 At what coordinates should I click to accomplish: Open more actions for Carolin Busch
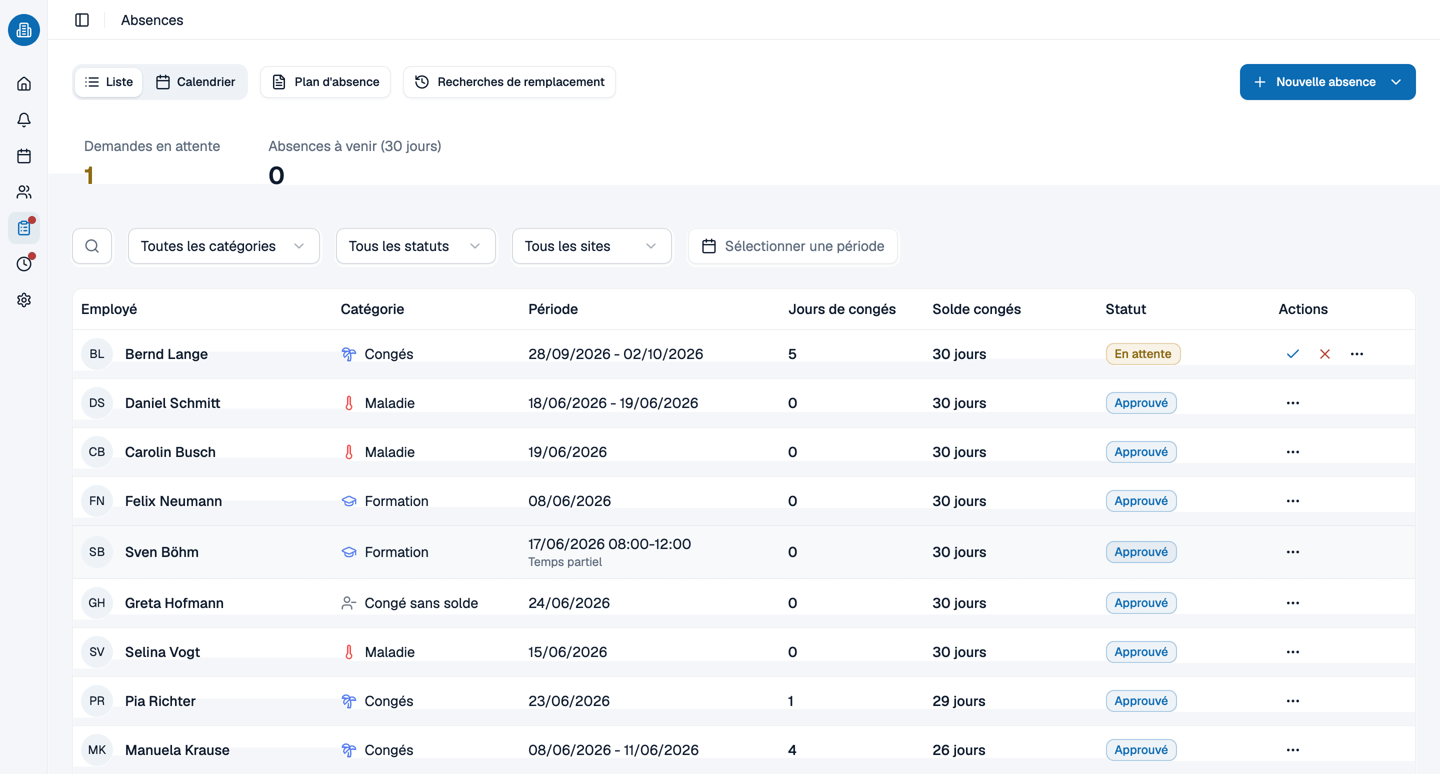(x=1293, y=451)
